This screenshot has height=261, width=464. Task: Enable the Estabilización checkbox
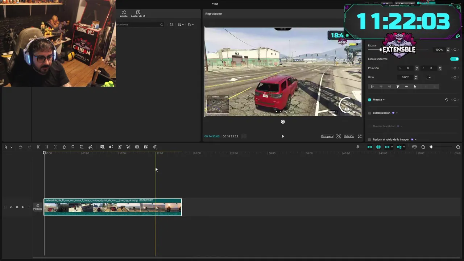point(369,113)
